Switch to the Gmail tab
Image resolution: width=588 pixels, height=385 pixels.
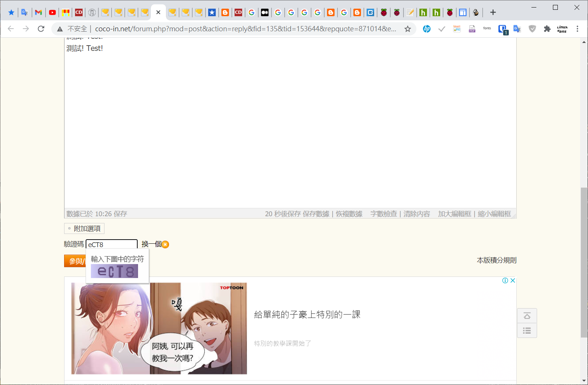point(38,12)
